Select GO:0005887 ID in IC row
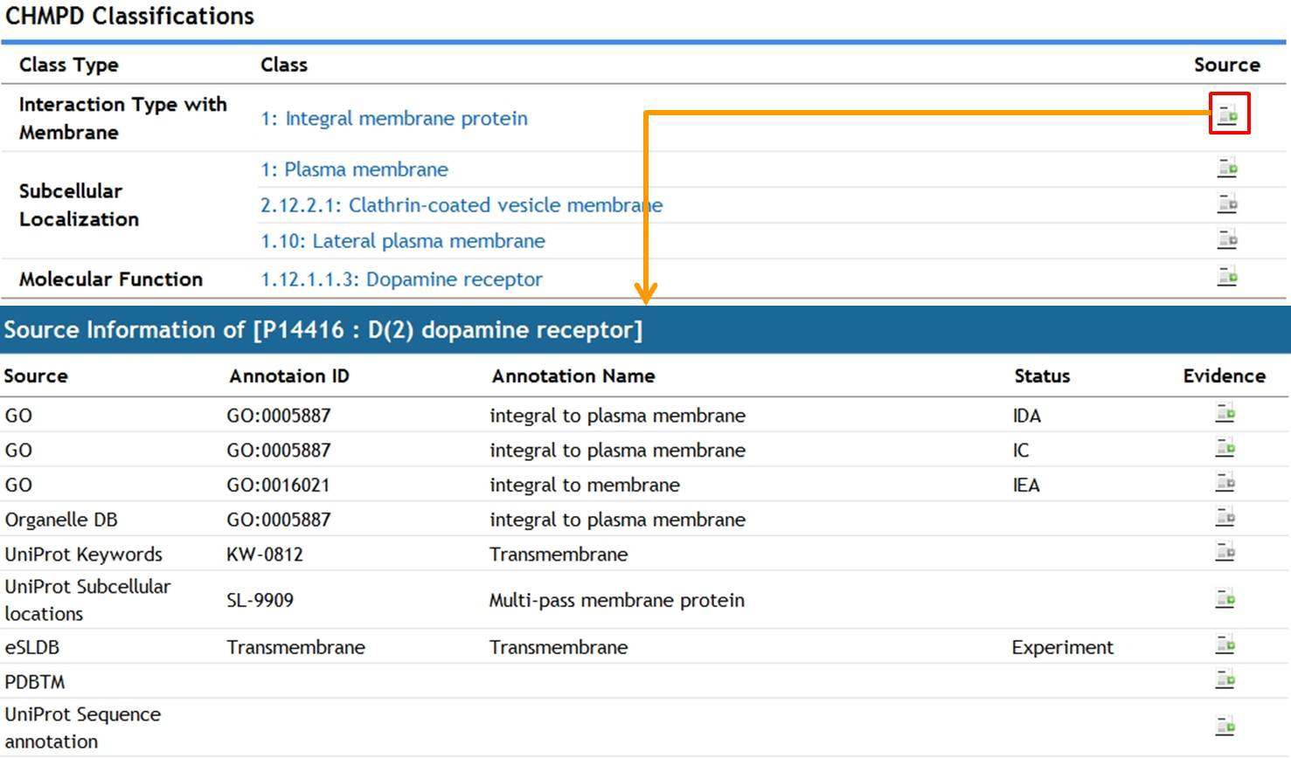 (279, 451)
